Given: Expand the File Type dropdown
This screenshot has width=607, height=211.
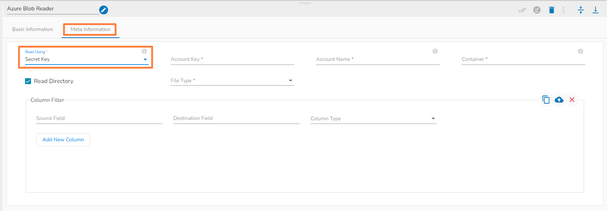Looking at the screenshot, I should tap(232, 81).
